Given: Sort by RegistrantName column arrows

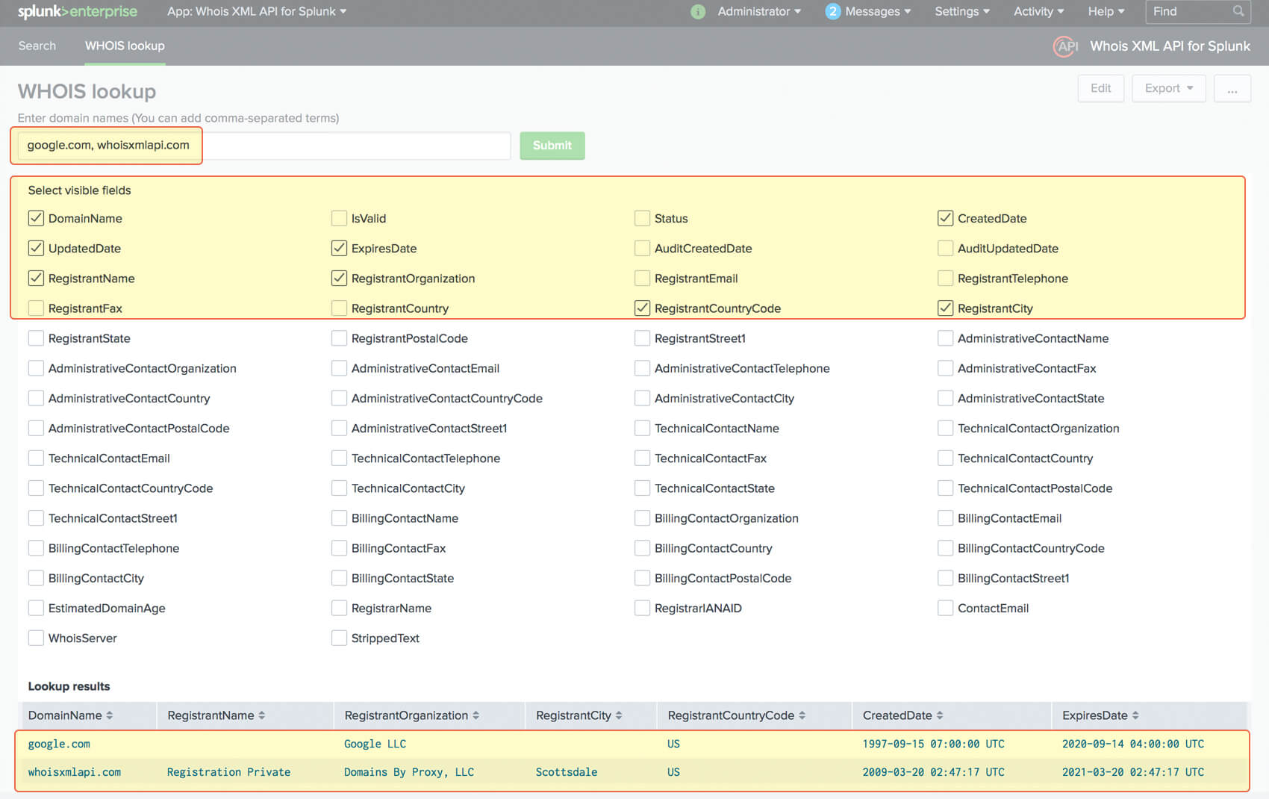Looking at the screenshot, I should (262, 715).
